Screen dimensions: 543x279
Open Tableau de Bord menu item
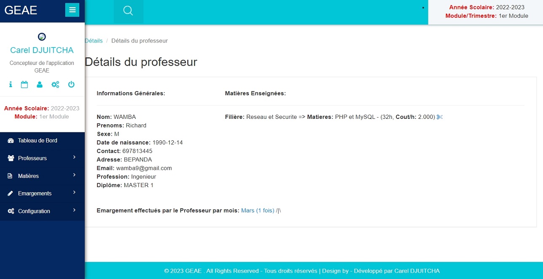(38, 141)
